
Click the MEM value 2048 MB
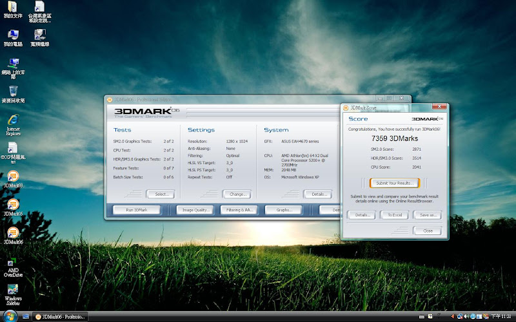click(x=288, y=170)
